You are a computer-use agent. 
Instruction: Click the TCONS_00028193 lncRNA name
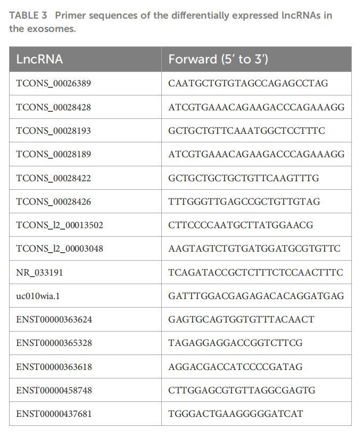coord(53,131)
